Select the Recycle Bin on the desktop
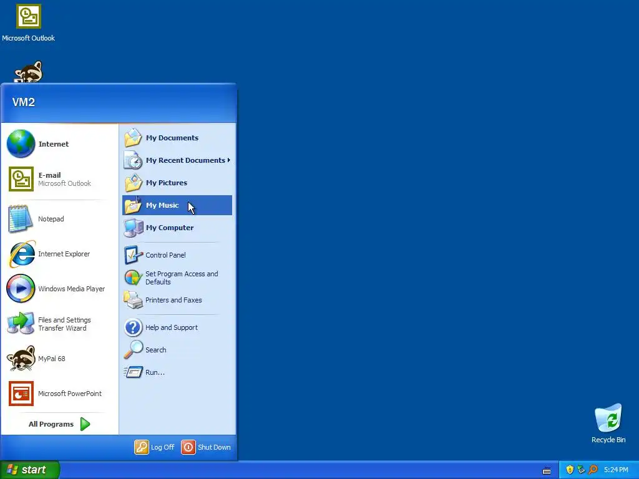This screenshot has height=479, width=639. 608,423
